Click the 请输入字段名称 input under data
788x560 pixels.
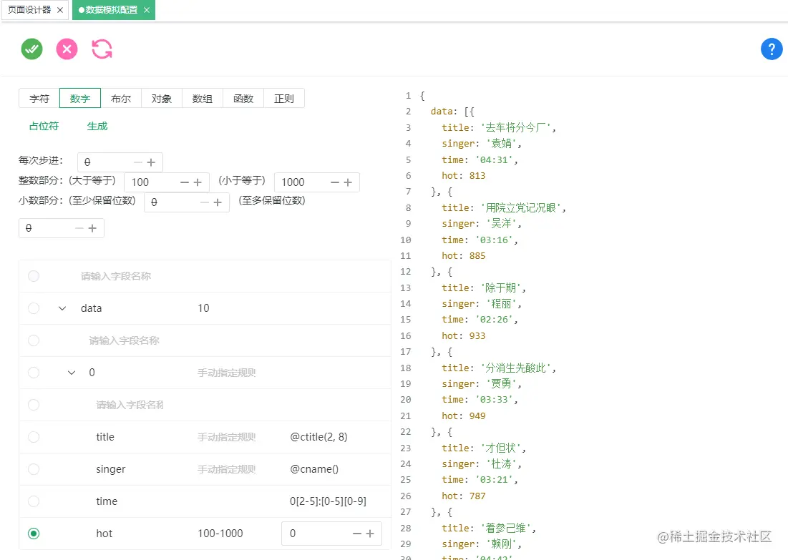coord(124,340)
